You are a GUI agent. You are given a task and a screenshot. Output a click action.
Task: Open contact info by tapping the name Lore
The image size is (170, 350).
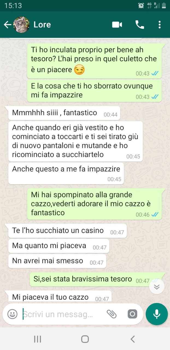42,25
